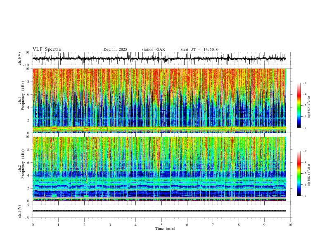
Task: Click the "-3" label on ch.1 colorbar
Action: pos(305,83)
